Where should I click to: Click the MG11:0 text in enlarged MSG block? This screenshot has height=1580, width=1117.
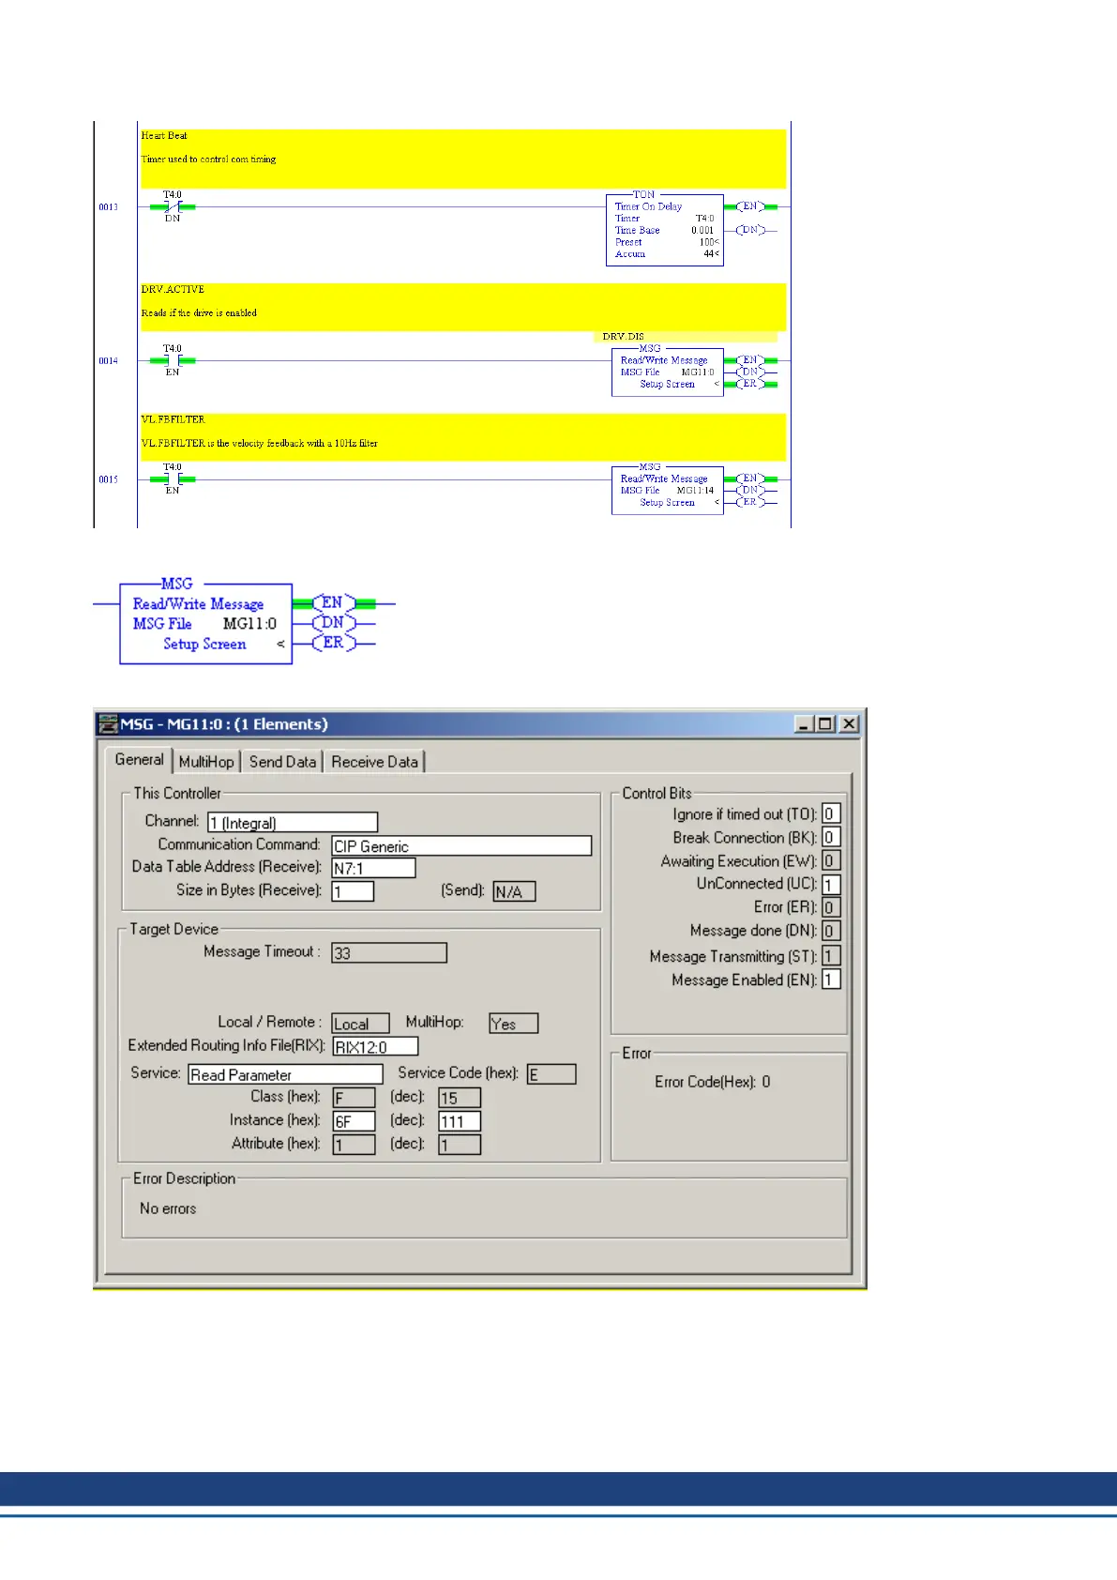[x=249, y=623]
